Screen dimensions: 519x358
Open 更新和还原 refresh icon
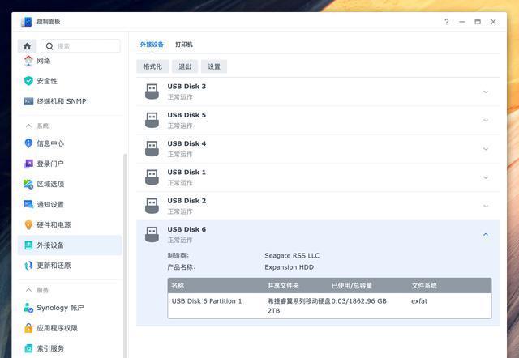point(28,266)
